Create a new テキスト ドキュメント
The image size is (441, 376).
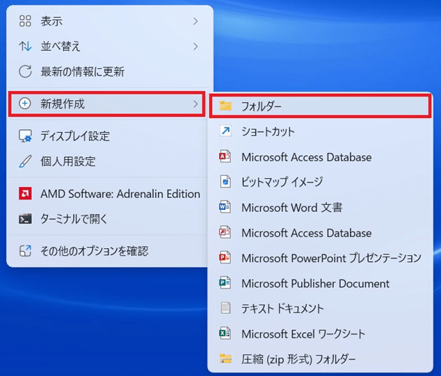pyautogui.click(x=320, y=309)
